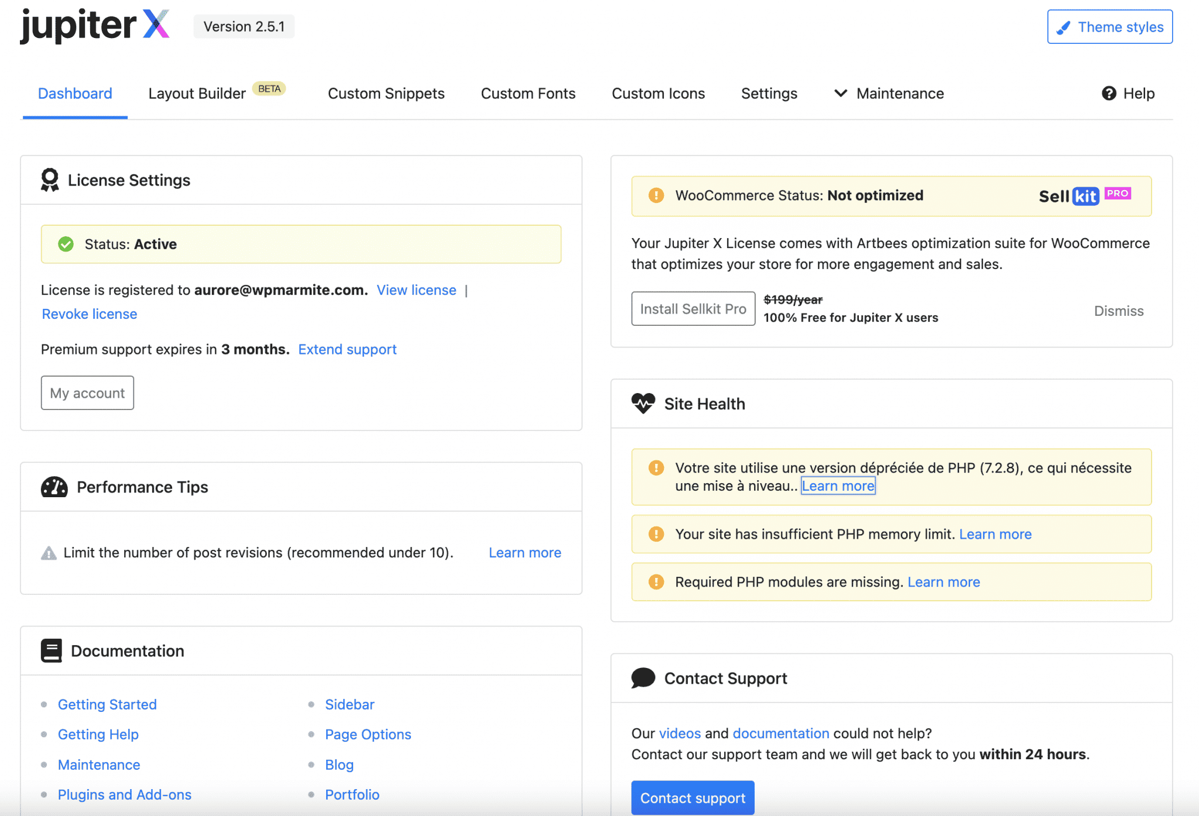Click the Documentation book icon
1199x816 pixels.
[52, 650]
